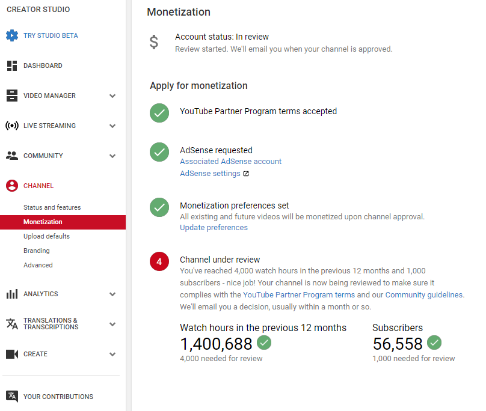Viewport: 486px width, 411px height.
Task: Click the Try Studio Beta gear icon
Action: 12,35
